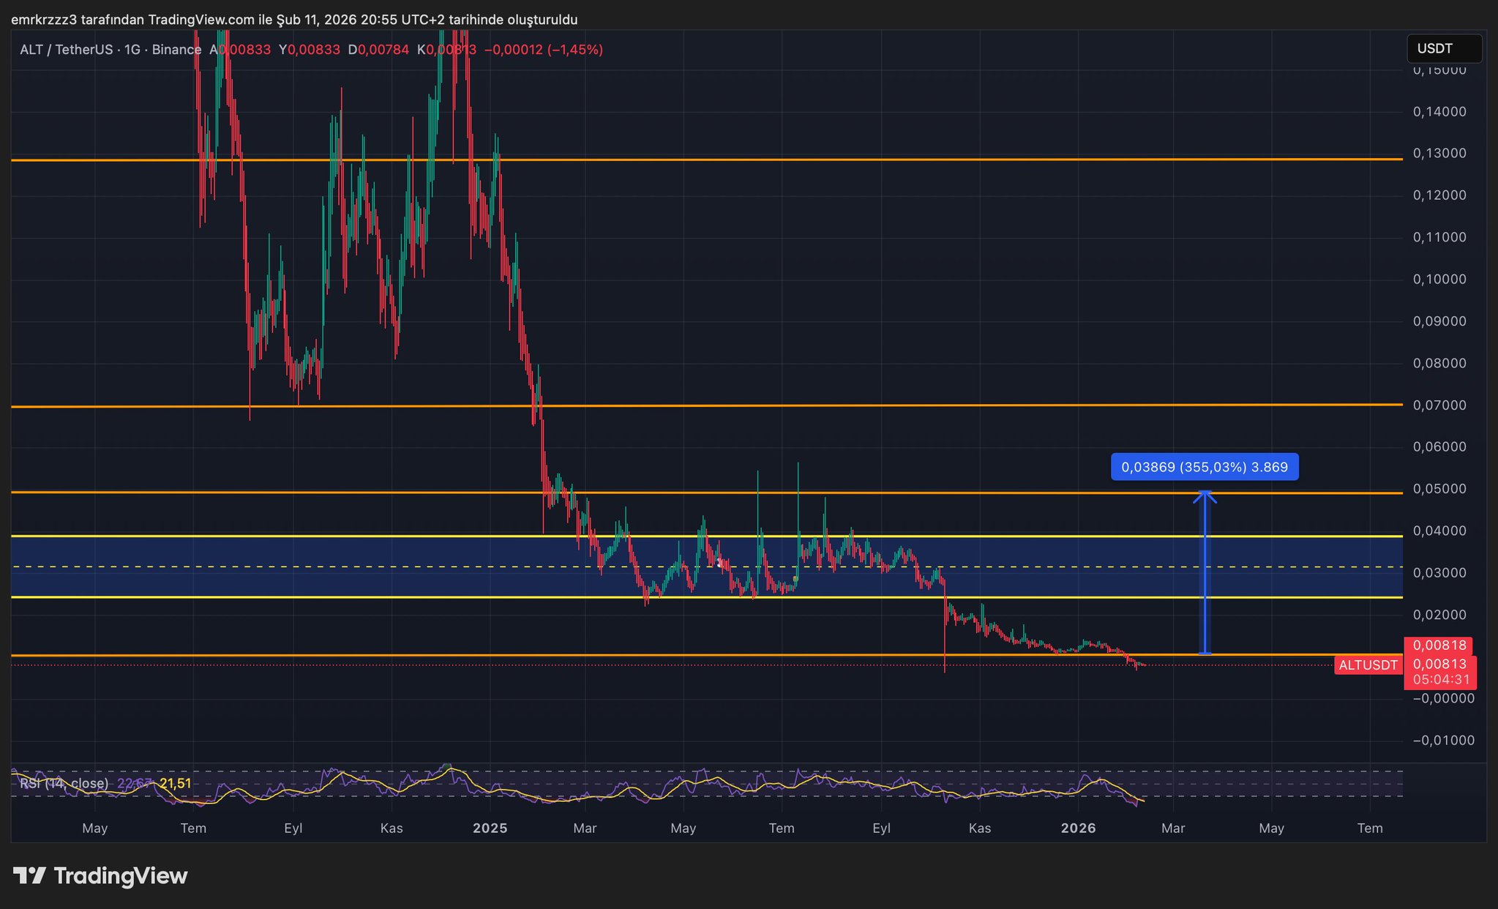Click the 2026 label on time axis
This screenshot has height=909, width=1498.
pos(1078,828)
